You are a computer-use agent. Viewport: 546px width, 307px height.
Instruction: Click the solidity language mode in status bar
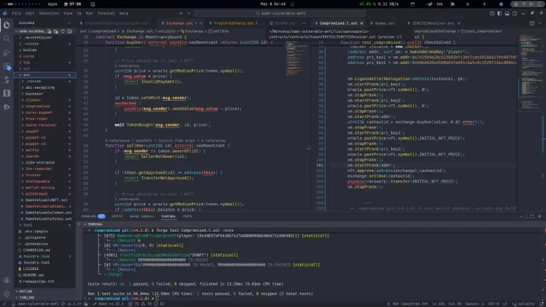(526, 304)
